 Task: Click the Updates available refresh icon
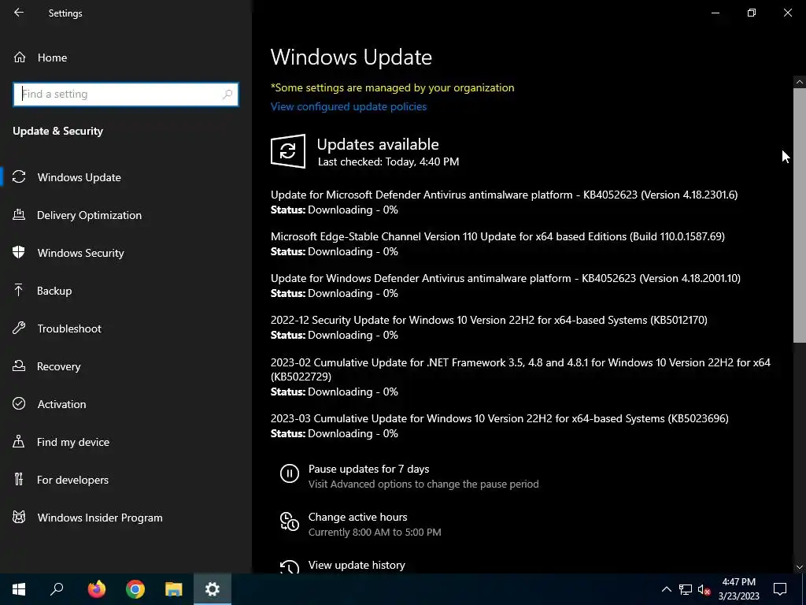point(288,151)
